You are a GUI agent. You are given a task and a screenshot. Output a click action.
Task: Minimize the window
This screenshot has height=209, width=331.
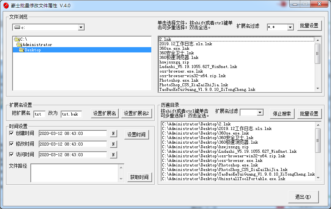[295, 4]
